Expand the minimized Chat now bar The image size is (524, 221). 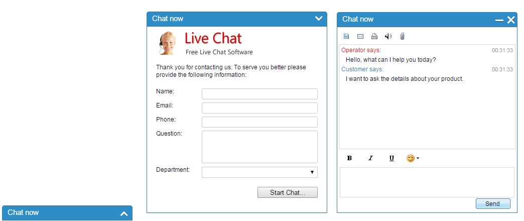[x=124, y=213]
